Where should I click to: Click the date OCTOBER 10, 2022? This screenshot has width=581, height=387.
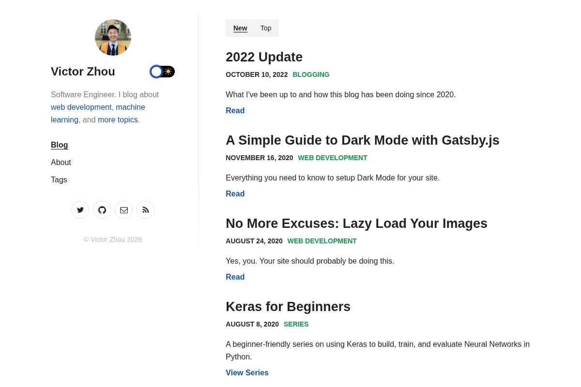pyautogui.click(x=257, y=74)
